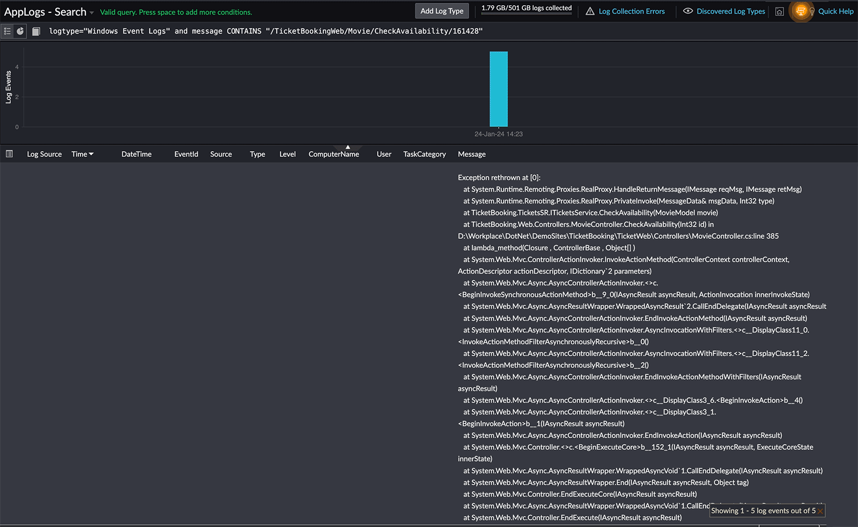The image size is (858, 527).
Task: Collapse the chart panel using the up arrow
Action: [x=347, y=147]
